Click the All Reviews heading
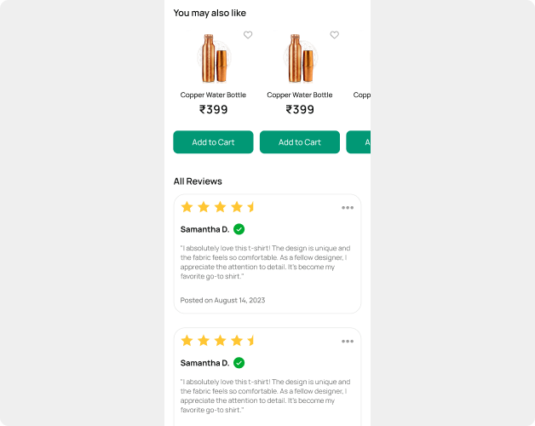Screen dimensions: 535x426 pyautogui.click(x=198, y=181)
